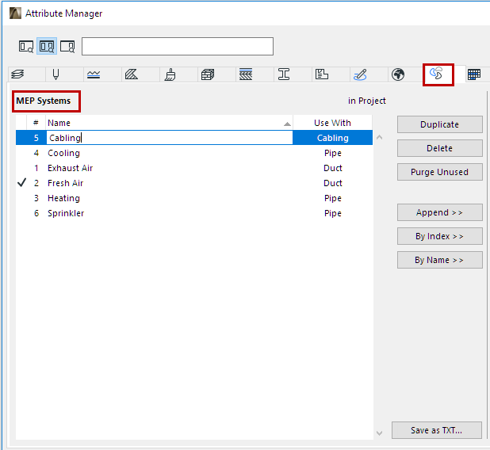Click the list scroll up arrow
This screenshot has height=450, width=490.
coord(379,137)
